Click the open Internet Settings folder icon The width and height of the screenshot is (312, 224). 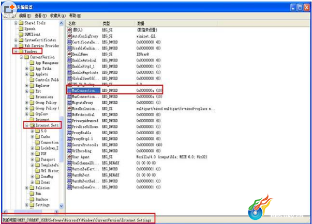point(32,125)
